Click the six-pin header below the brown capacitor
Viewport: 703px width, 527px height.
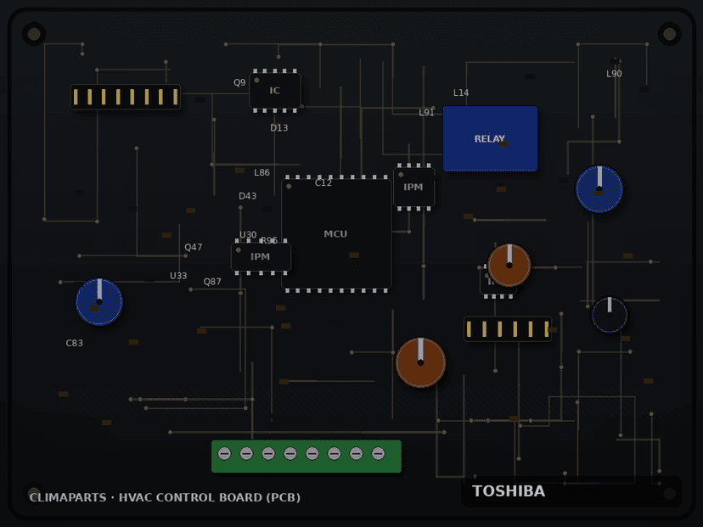508,329
